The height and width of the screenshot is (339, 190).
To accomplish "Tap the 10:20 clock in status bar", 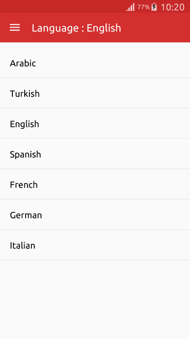I will click(x=172, y=7).
